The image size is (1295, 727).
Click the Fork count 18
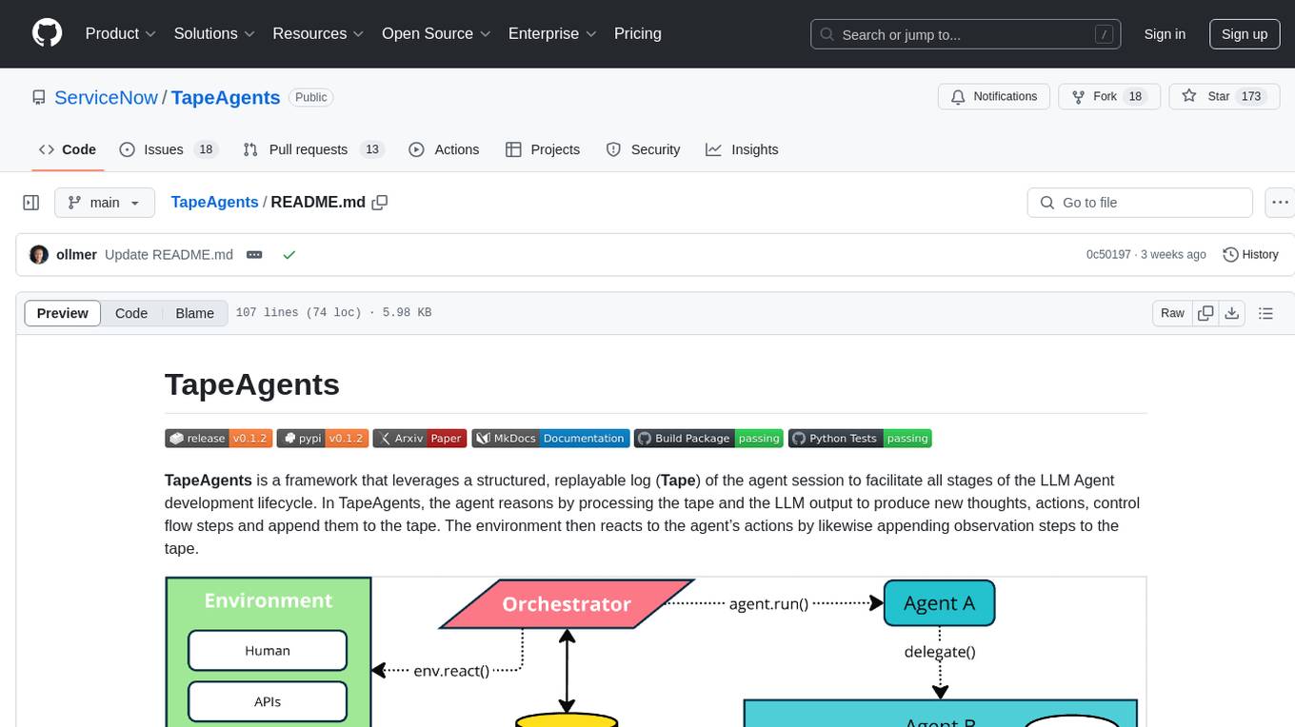click(x=1134, y=97)
